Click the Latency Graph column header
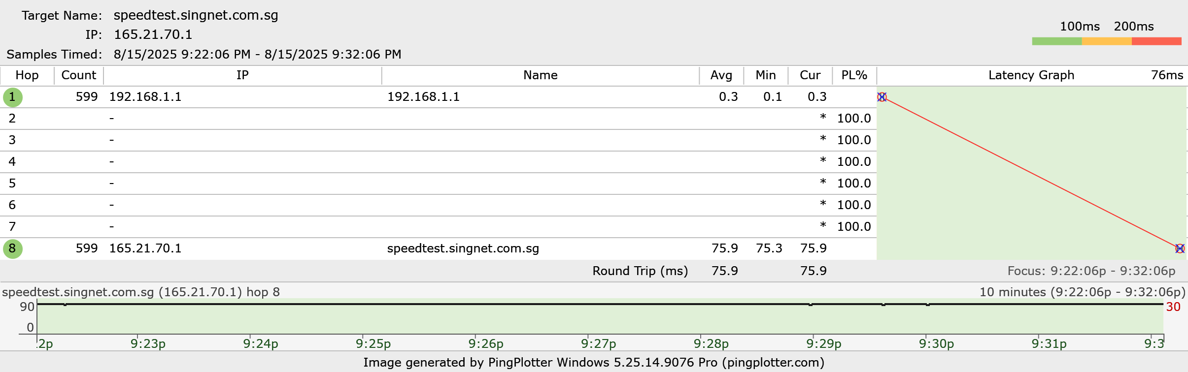 [1031, 75]
